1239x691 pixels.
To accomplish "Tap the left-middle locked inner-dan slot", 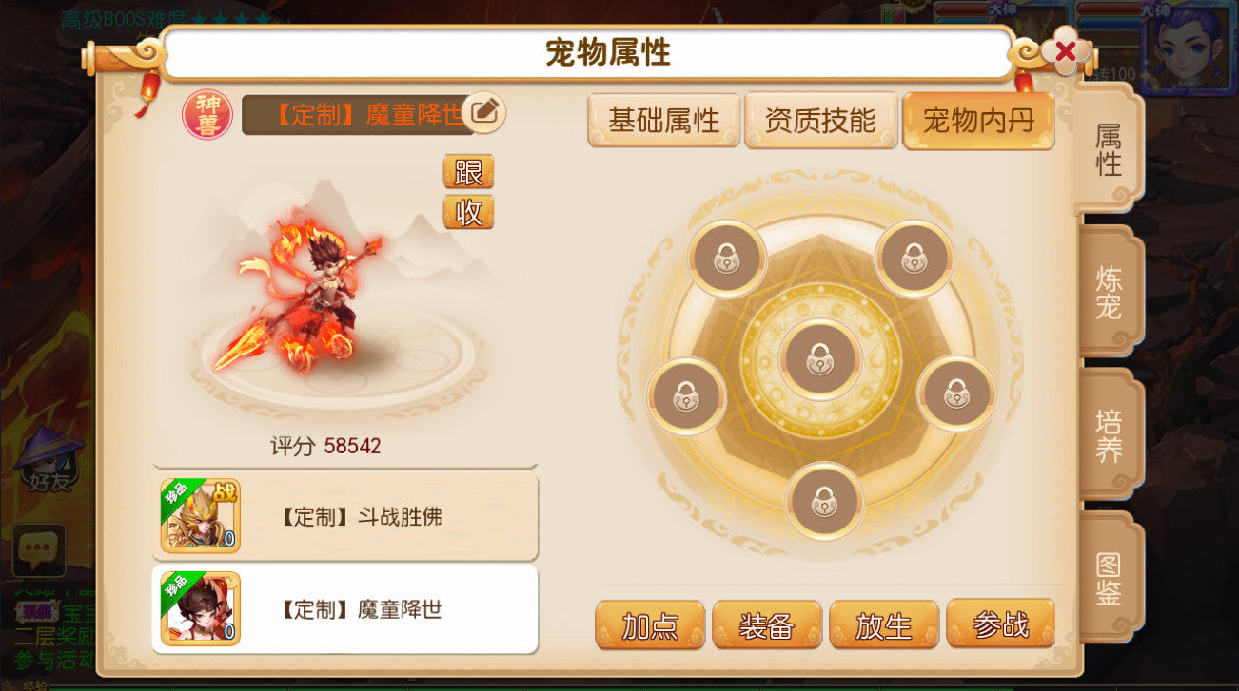I will (x=686, y=395).
